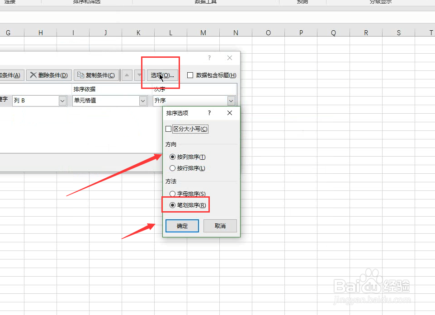
Task: Click the move-condition-down arrow icon
Action: pos(139,75)
